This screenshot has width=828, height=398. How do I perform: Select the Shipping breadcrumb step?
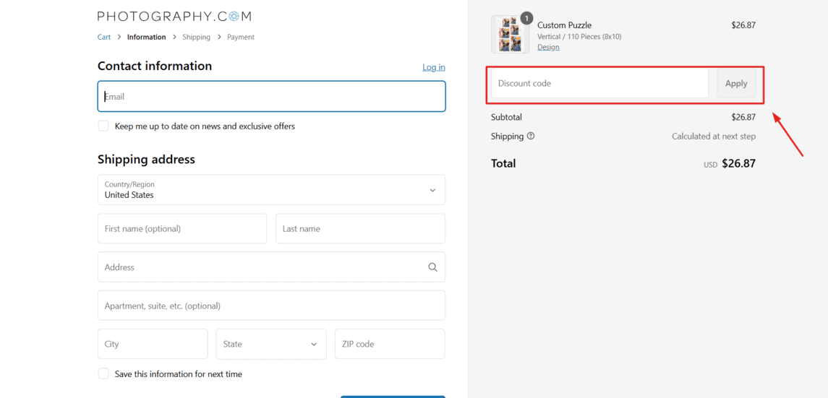[x=196, y=37]
